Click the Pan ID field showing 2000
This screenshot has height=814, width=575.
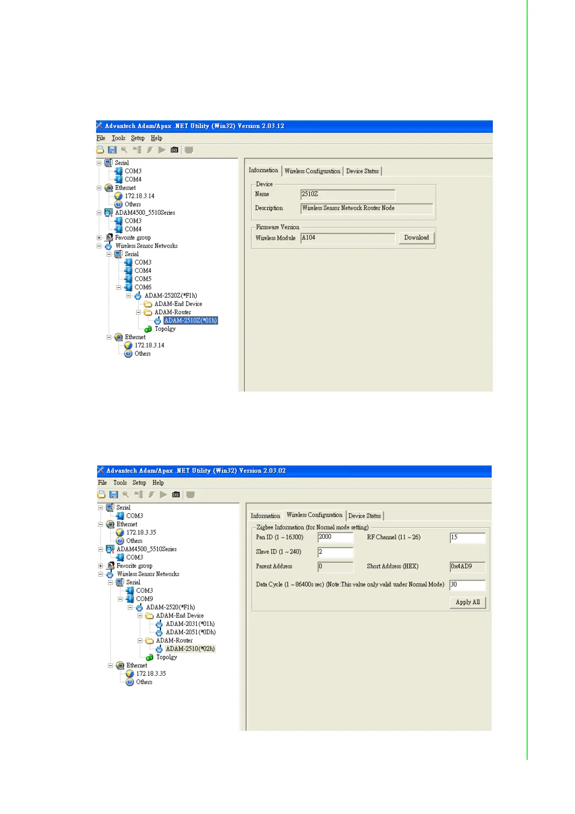click(335, 538)
